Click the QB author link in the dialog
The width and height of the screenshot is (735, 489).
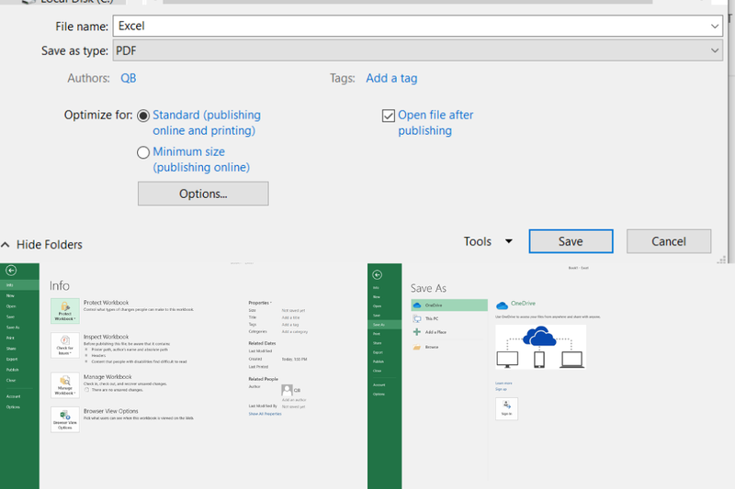click(129, 78)
